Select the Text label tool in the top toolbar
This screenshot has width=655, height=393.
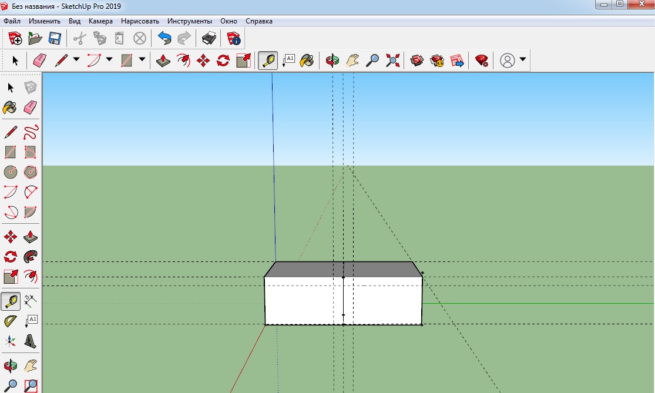tap(288, 61)
